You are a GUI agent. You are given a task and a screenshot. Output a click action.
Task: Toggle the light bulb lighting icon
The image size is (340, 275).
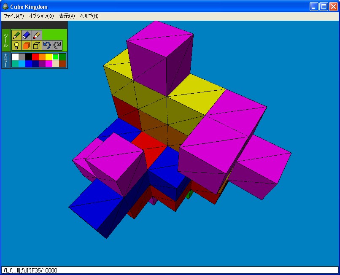(16, 46)
